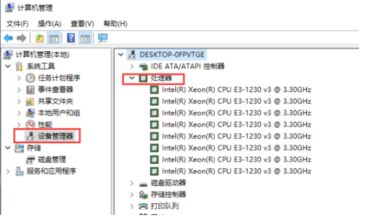Toggle the Show/Hide Action Pane icon
This screenshot has width=365, height=221.
85,38
